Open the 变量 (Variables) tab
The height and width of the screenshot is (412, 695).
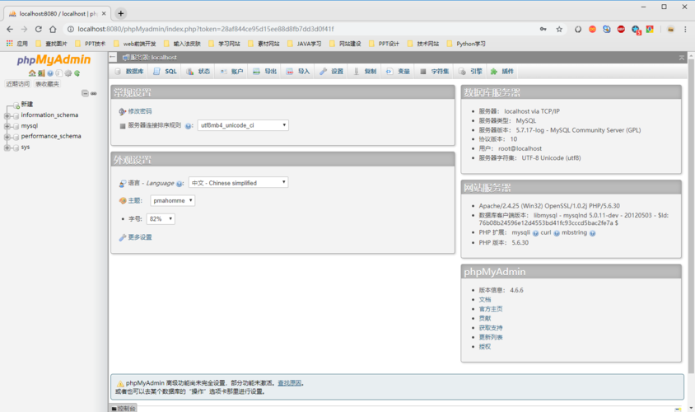point(398,72)
